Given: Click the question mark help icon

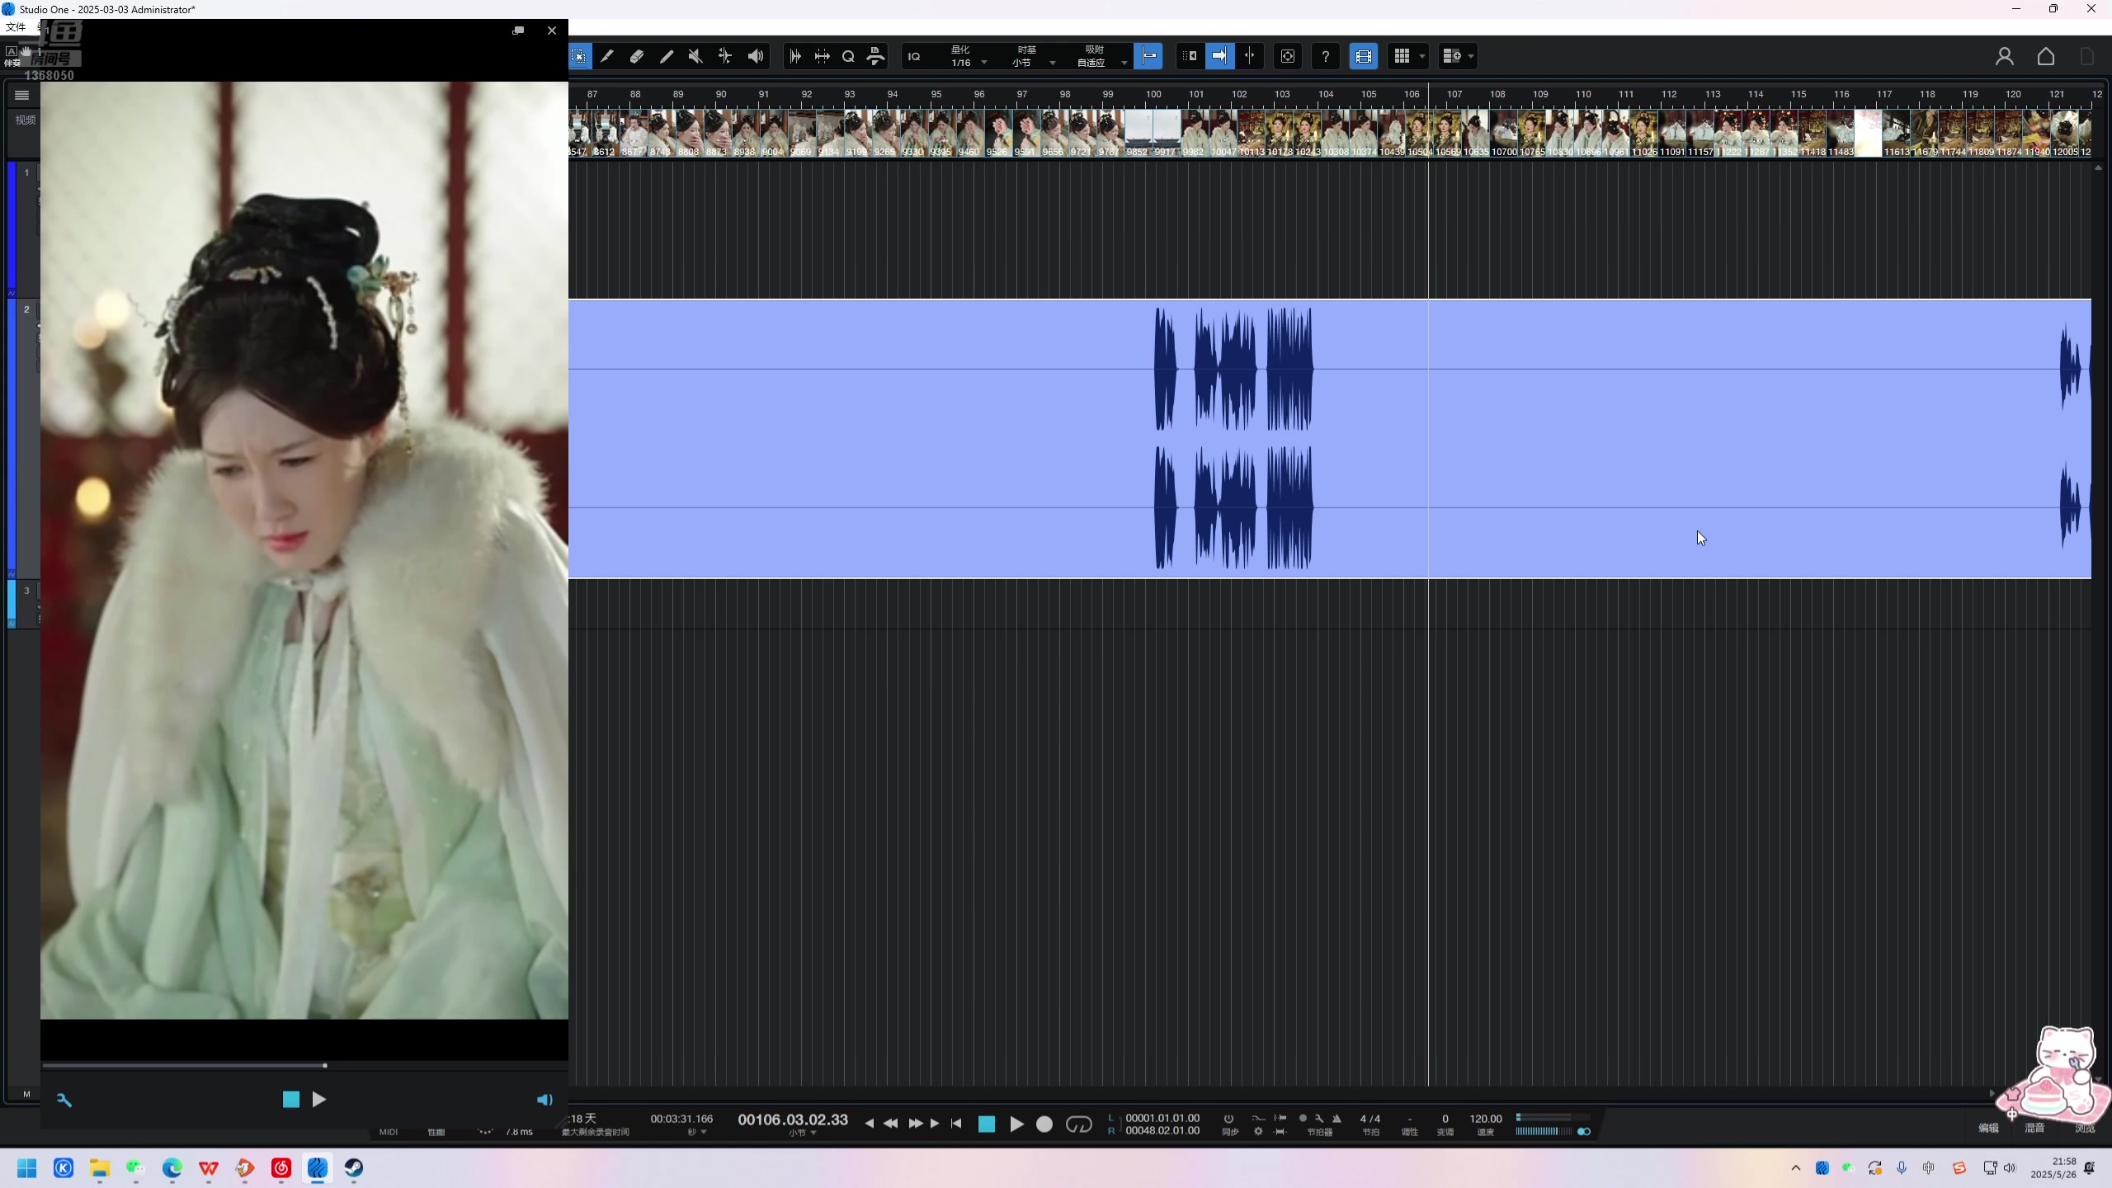Looking at the screenshot, I should pyautogui.click(x=1326, y=56).
